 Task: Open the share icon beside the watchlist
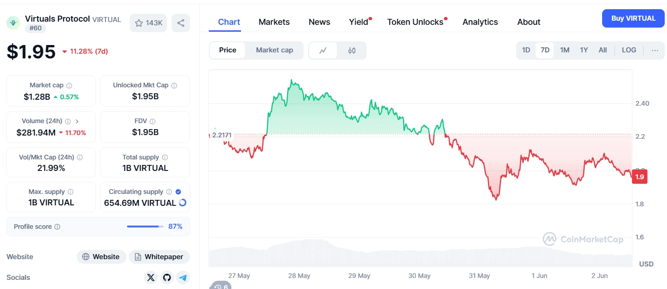[181, 23]
